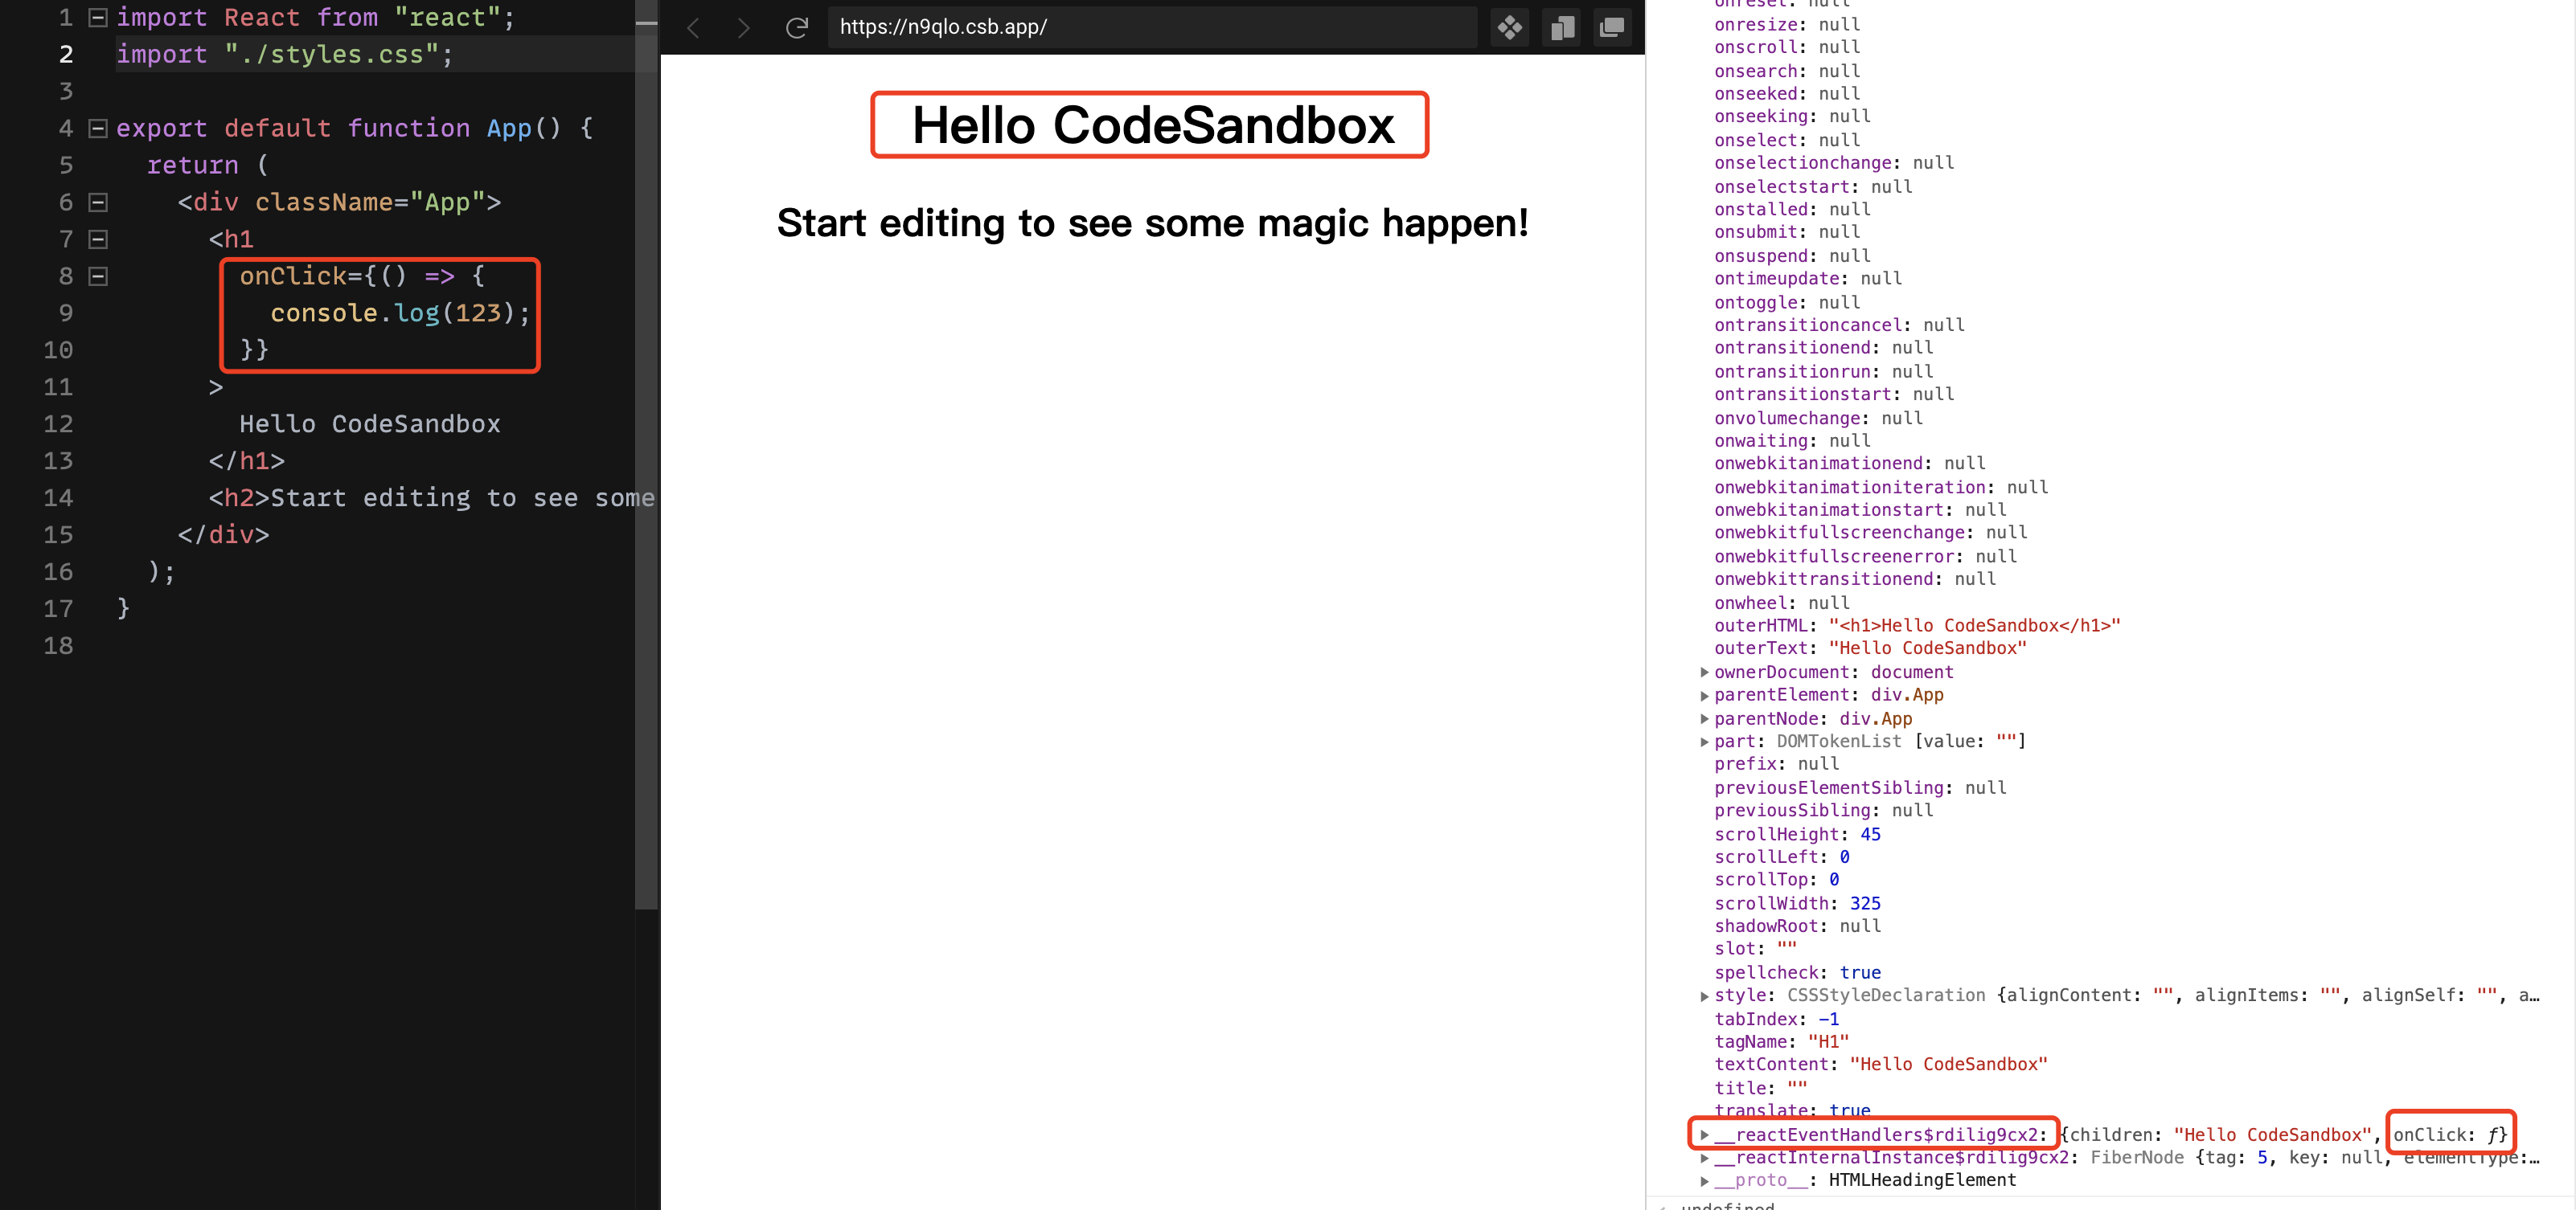The image size is (2576, 1210).
Task: Refresh the preview page
Action: tap(796, 28)
